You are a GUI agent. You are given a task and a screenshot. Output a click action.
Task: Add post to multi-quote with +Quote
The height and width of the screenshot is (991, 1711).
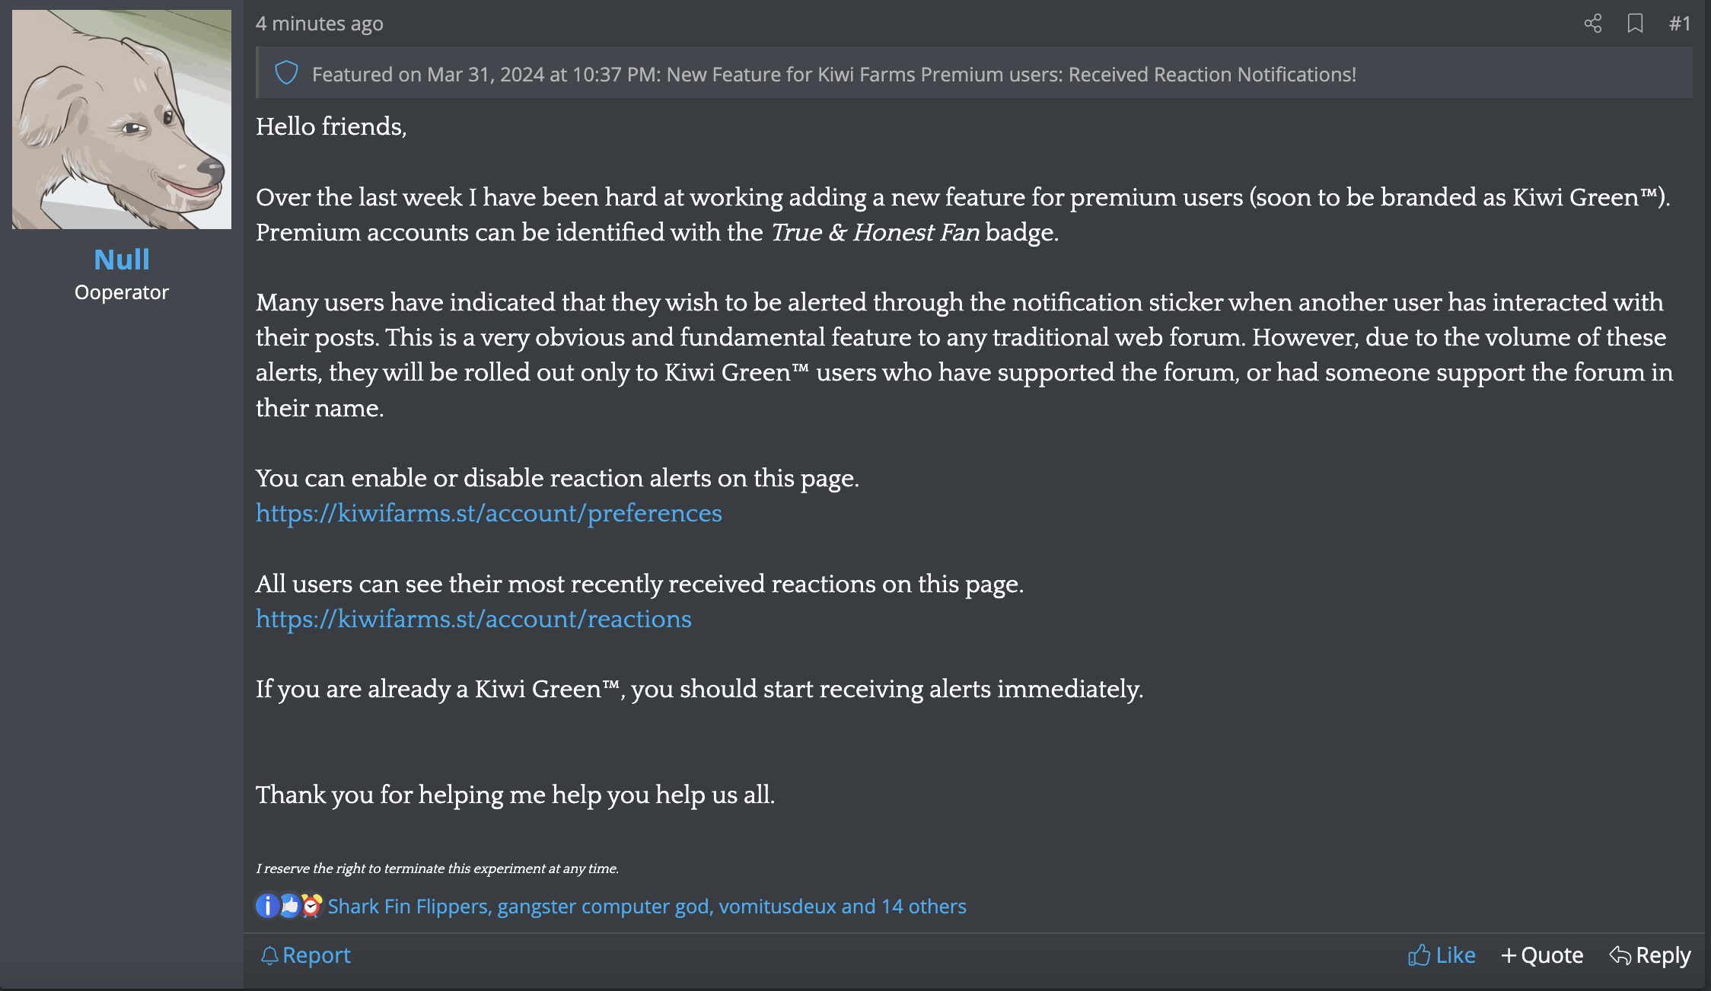[1542, 955]
